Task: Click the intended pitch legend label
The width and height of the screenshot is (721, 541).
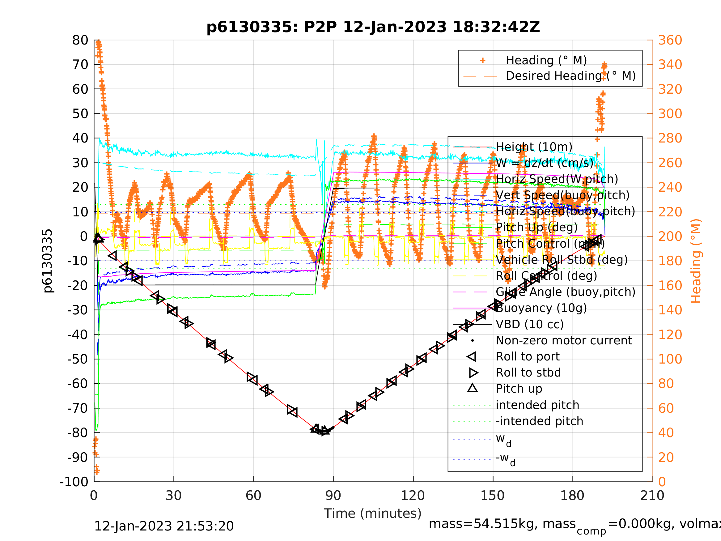Action: (537, 405)
